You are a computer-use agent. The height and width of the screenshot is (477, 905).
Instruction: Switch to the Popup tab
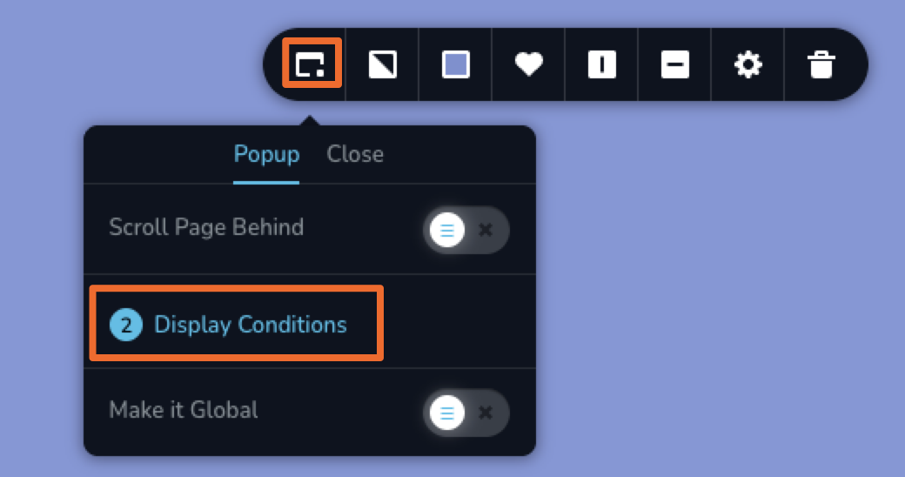tap(266, 154)
